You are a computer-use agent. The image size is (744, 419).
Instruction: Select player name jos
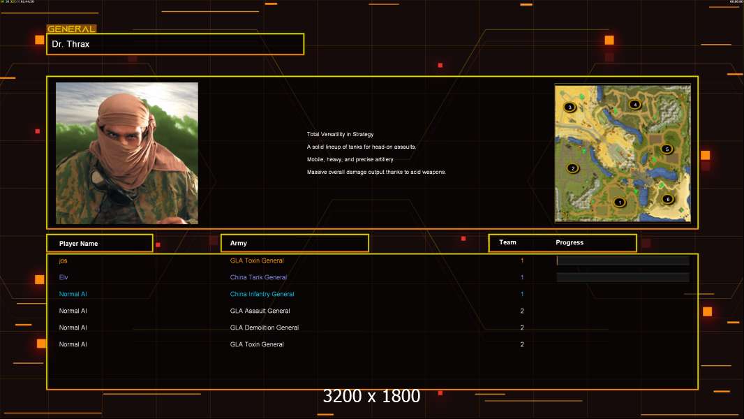click(63, 260)
